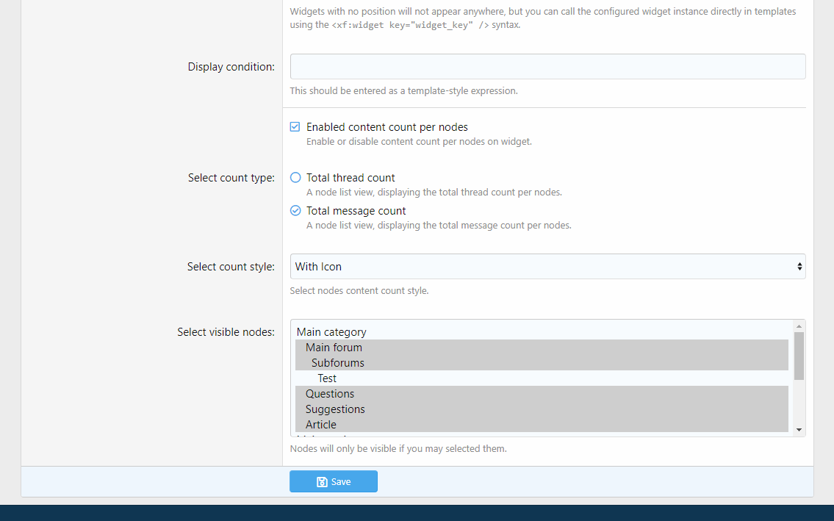834x521 pixels.
Task: Click the floppy disk icon on Save
Action: (x=322, y=482)
